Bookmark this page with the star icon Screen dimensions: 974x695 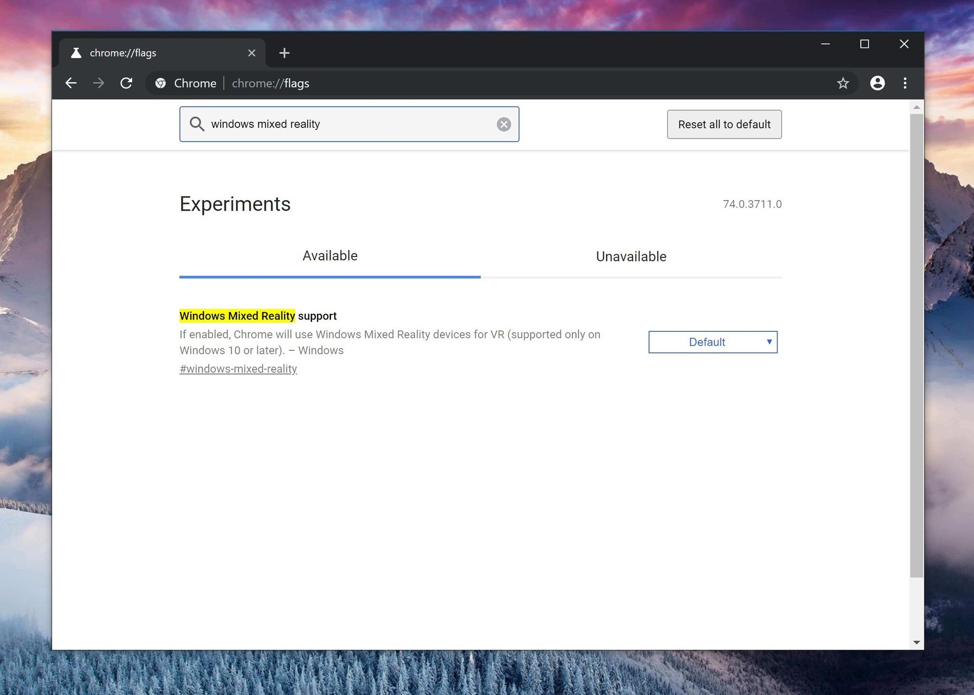pyautogui.click(x=843, y=83)
